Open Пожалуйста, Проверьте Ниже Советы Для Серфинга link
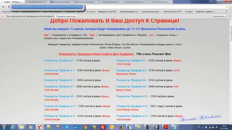This screenshot has width=232, height=130. click(96, 54)
